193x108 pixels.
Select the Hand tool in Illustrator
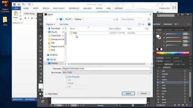click(x=41, y=81)
